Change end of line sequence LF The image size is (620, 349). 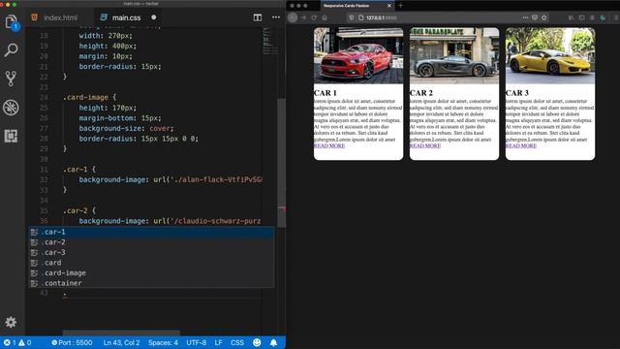[218, 342]
